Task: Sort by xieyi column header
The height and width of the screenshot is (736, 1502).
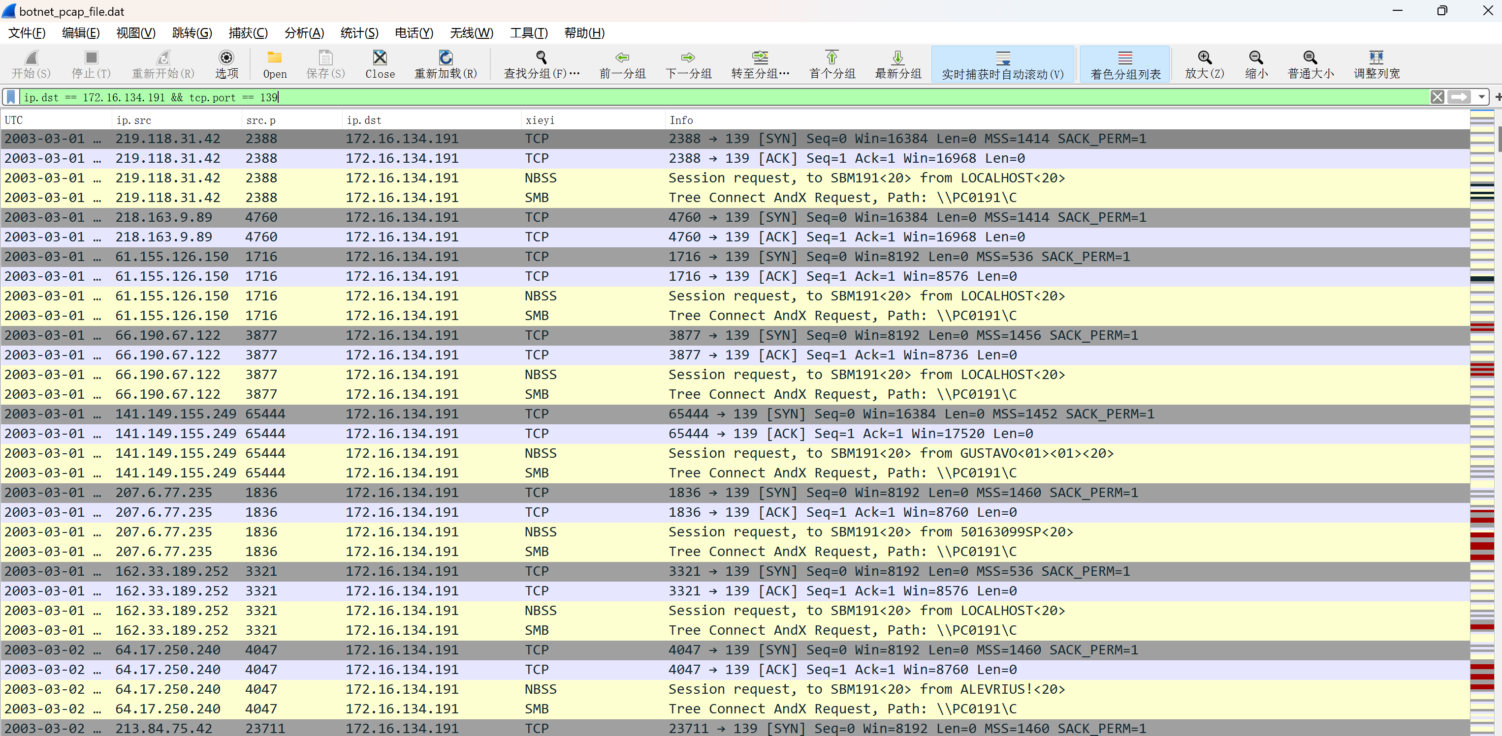Action: click(593, 120)
